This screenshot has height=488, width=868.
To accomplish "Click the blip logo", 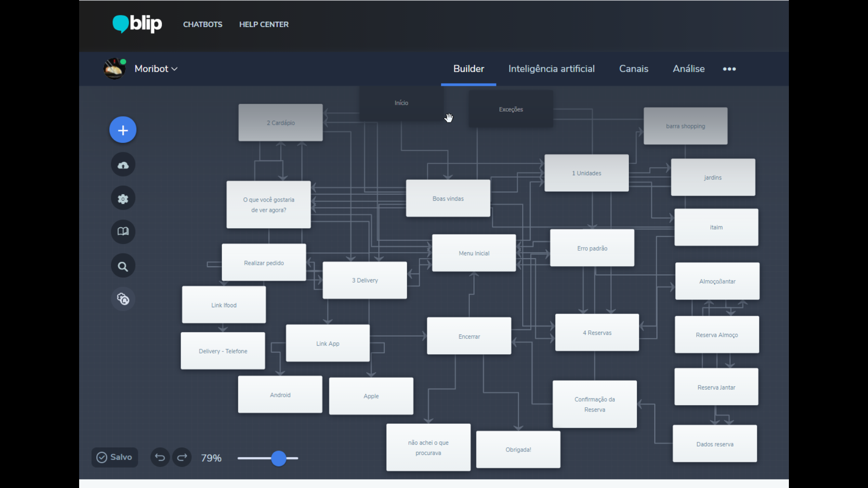I will [x=137, y=24].
